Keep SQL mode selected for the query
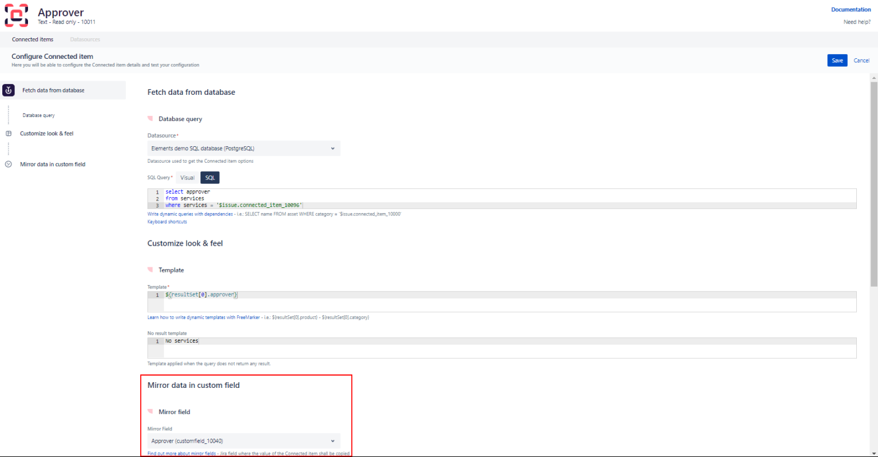This screenshot has height=457, width=878. tap(209, 177)
